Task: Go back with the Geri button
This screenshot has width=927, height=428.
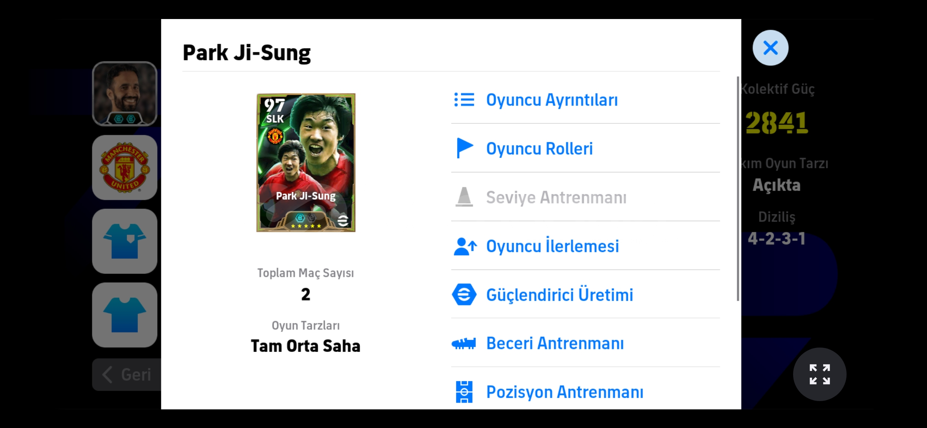Action: coord(127,374)
